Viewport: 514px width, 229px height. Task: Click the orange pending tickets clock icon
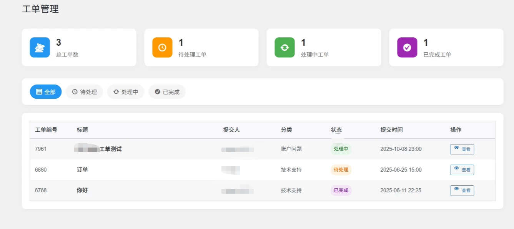point(162,47)
